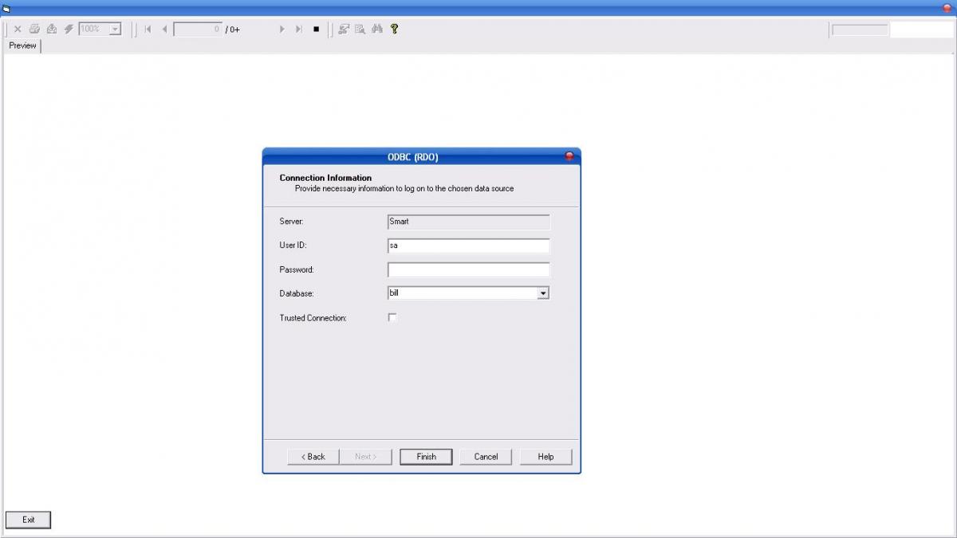The height and width of the screenshot is (538, 957).
Task: Click the Exit button
Action: tap(29, 520)
